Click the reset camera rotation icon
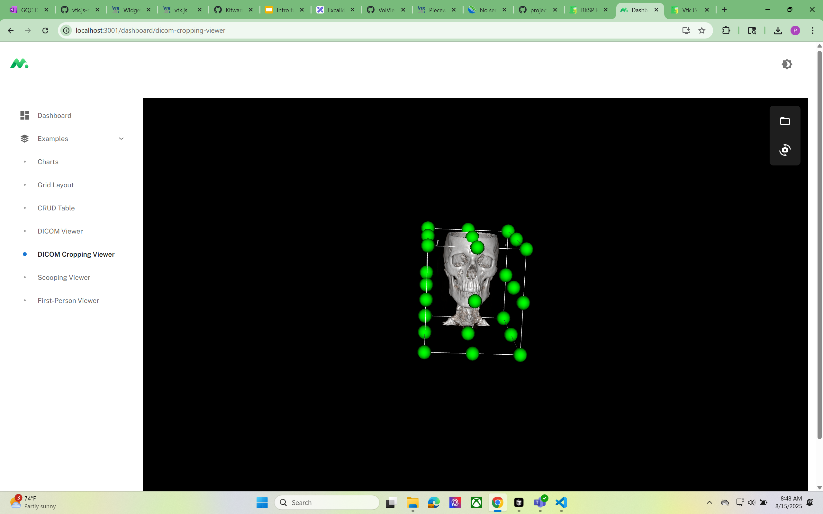823x514 pixels. [785, 150]
